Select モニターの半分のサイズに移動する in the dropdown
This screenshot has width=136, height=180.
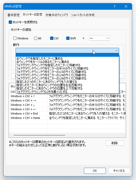[67, 69]
